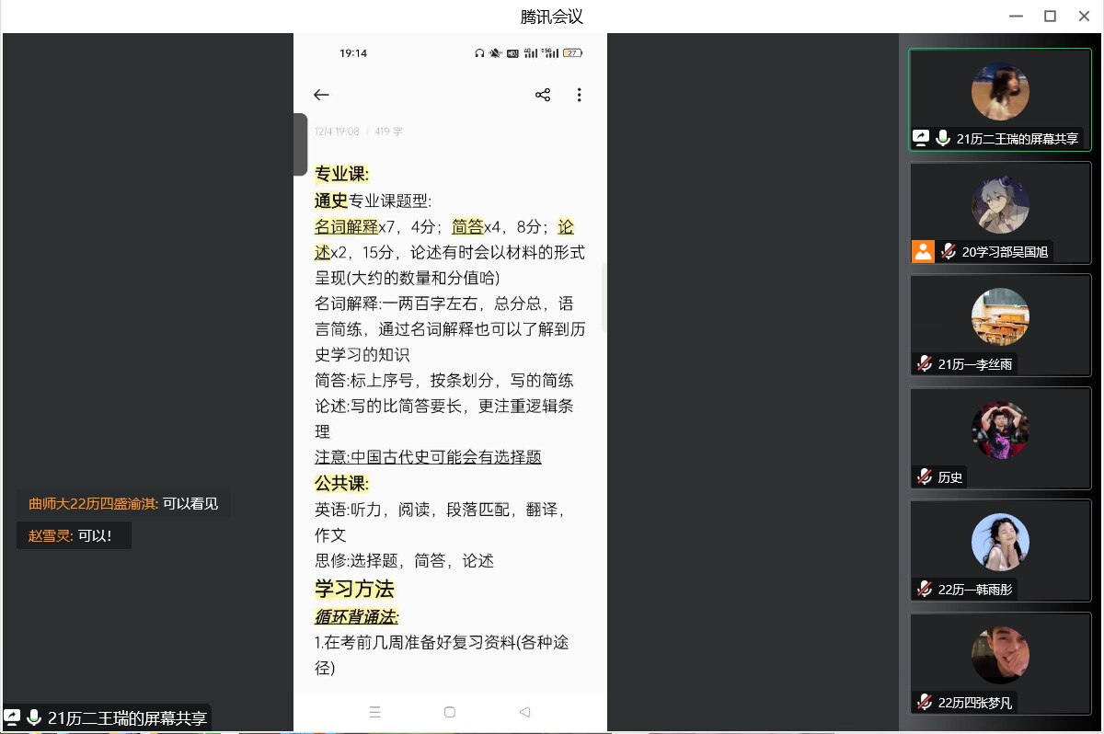Tap the phone's square home navigation button

(450, 712)
